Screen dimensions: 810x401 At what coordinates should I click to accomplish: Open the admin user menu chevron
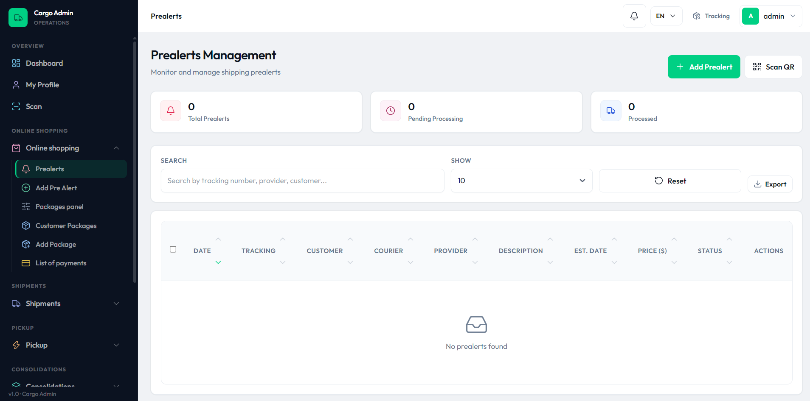click(x=793, y=16)
